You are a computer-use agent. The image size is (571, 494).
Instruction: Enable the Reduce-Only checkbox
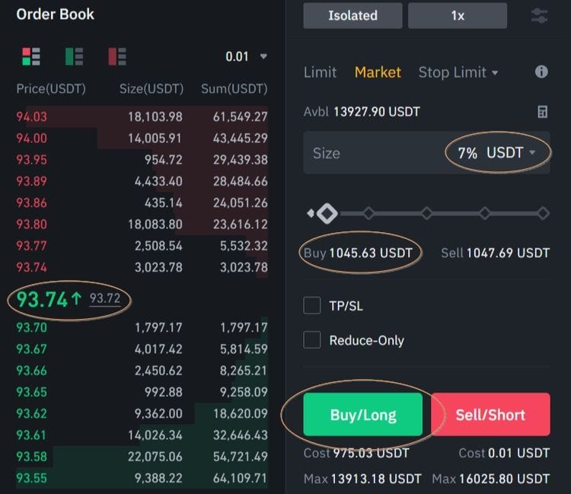(x=311, y=339)
